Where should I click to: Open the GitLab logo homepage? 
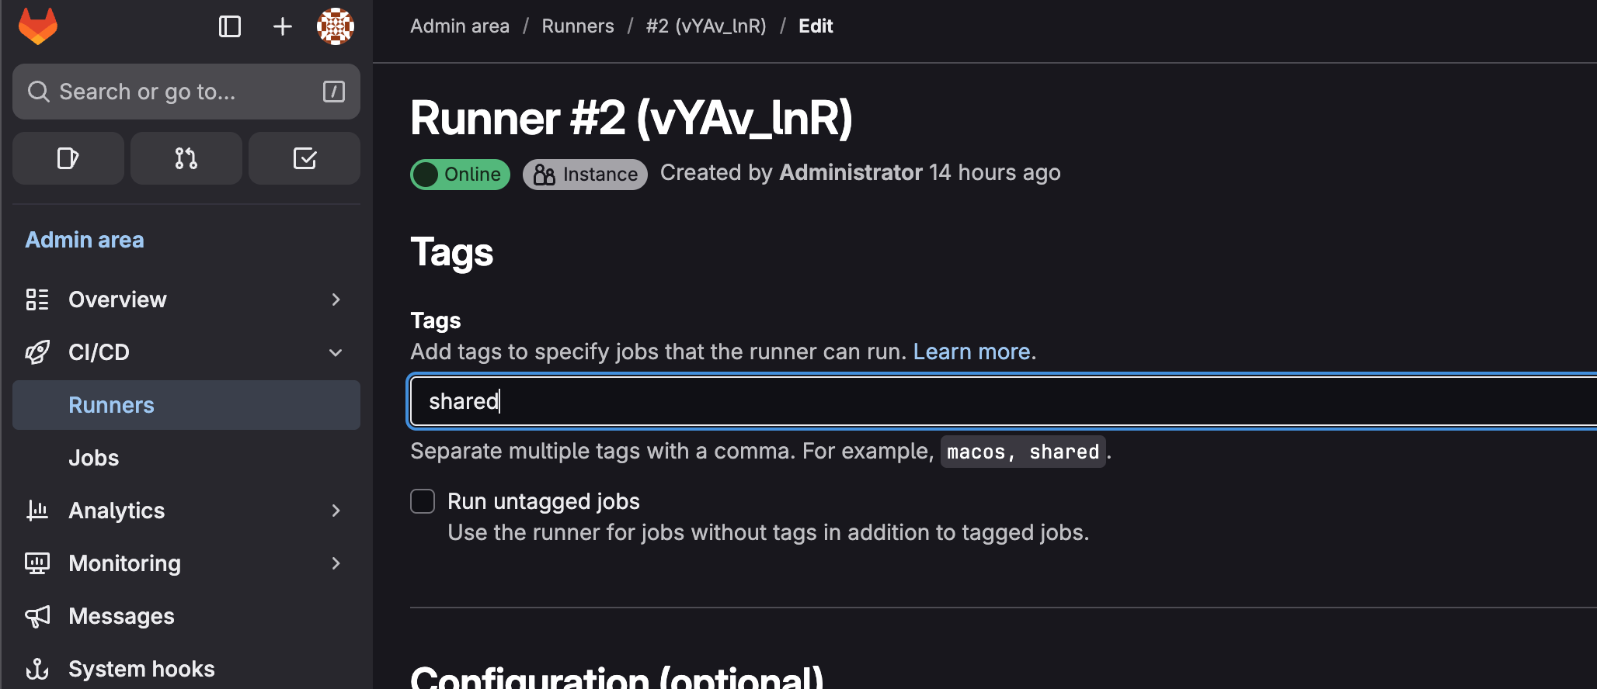(38, 26)
